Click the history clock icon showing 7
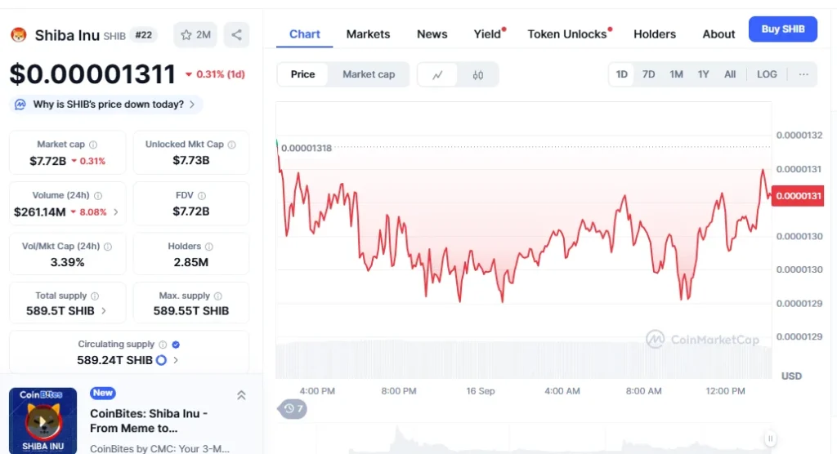 [x=293, y=409]
